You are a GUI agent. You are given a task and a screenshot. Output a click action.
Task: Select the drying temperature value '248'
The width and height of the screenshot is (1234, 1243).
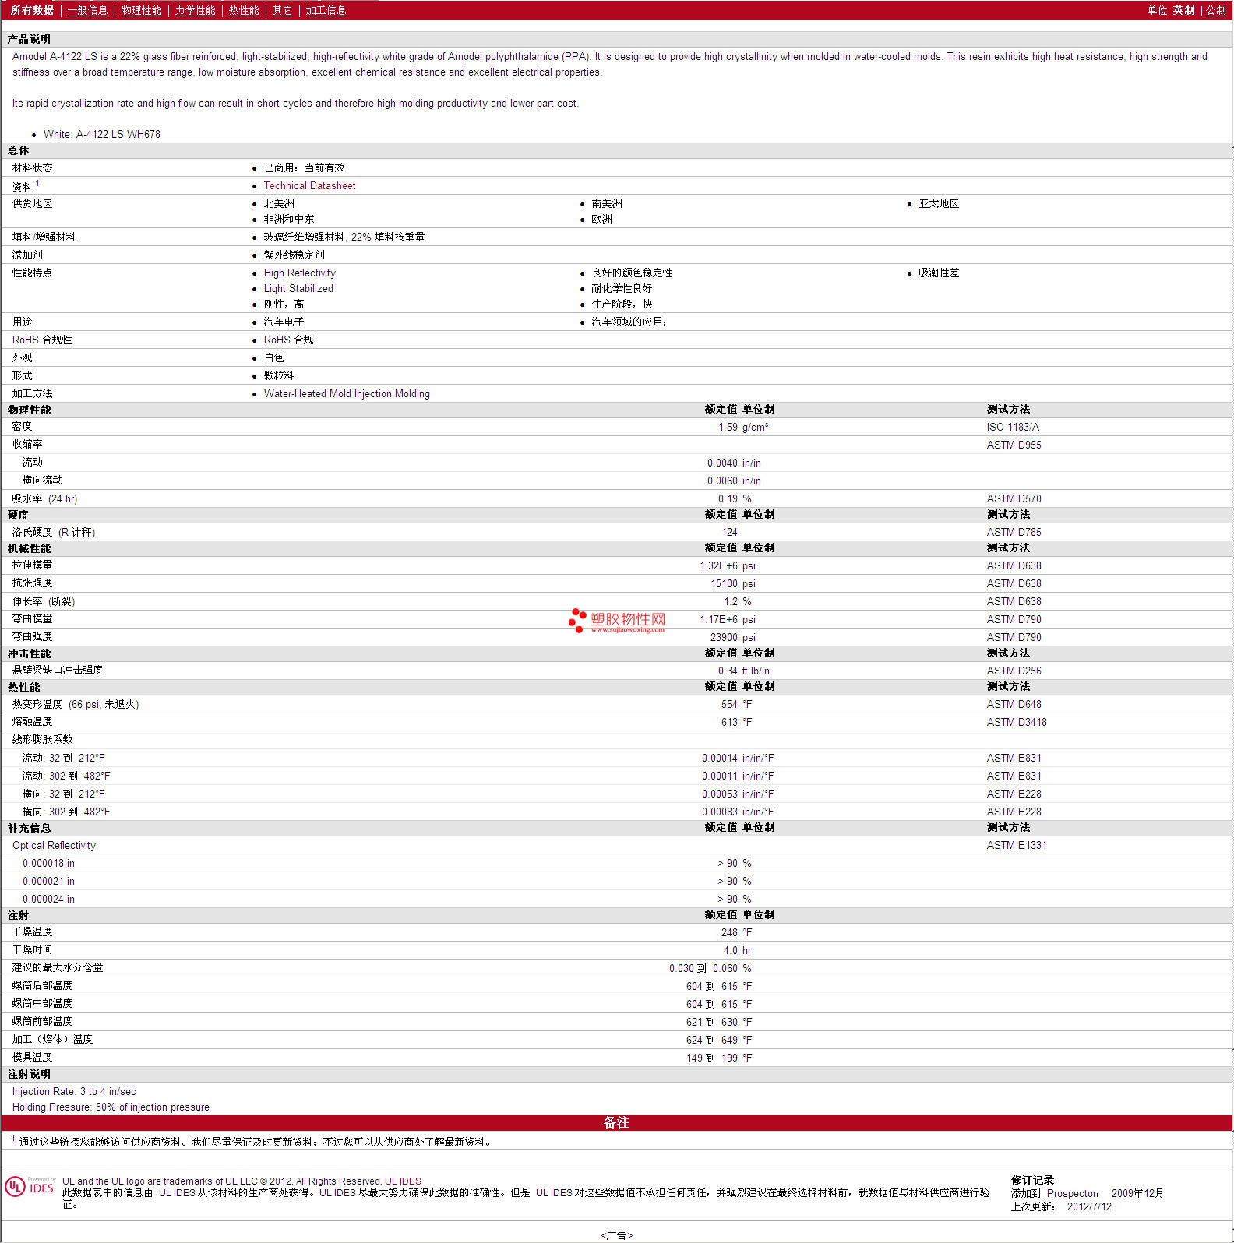coord(729,932)
